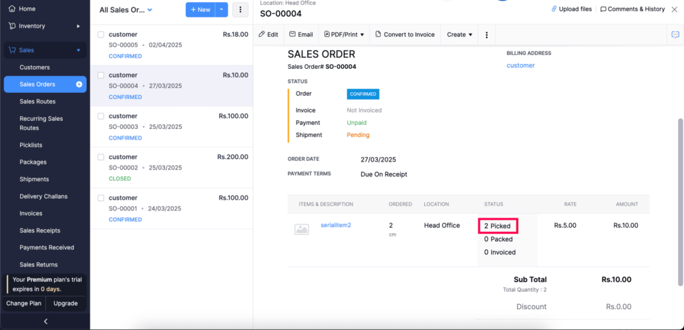Click the serialitem2 image placeholder thumbnail

coord(301,228)
